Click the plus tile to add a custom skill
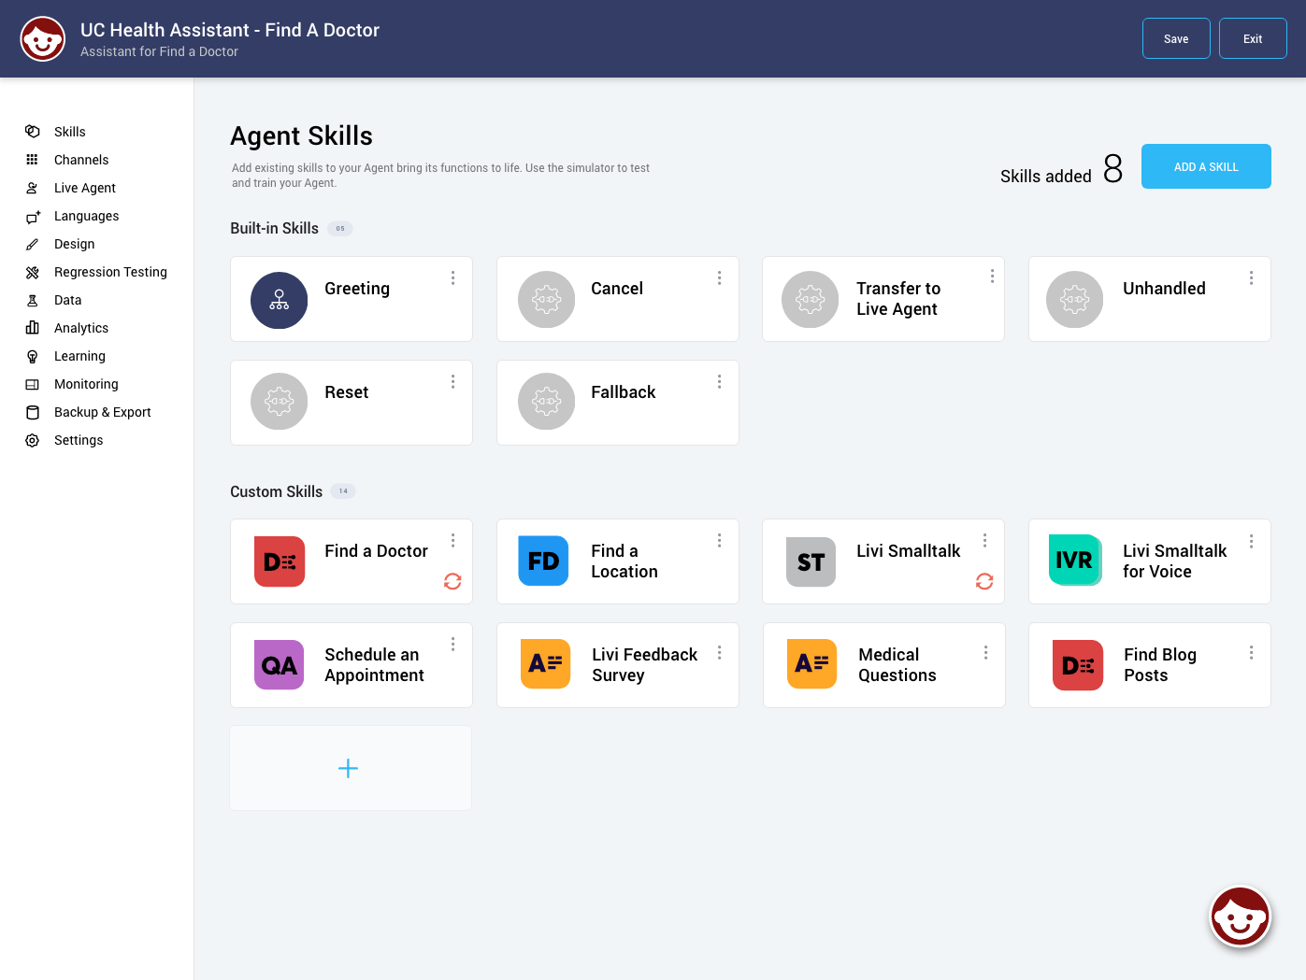 tap(349, 768)
